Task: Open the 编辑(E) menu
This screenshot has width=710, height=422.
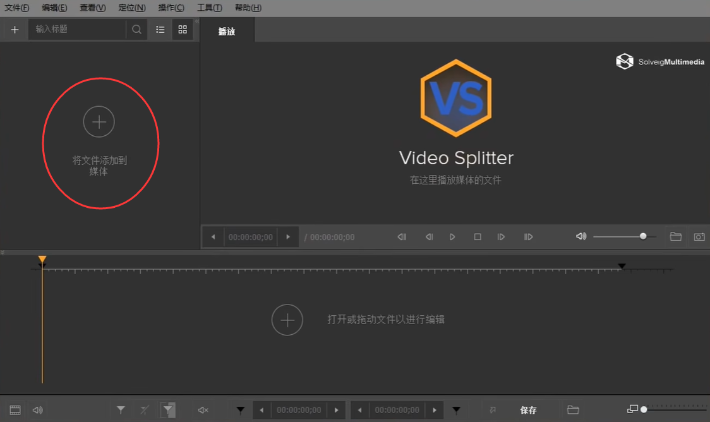Action: 54,8
